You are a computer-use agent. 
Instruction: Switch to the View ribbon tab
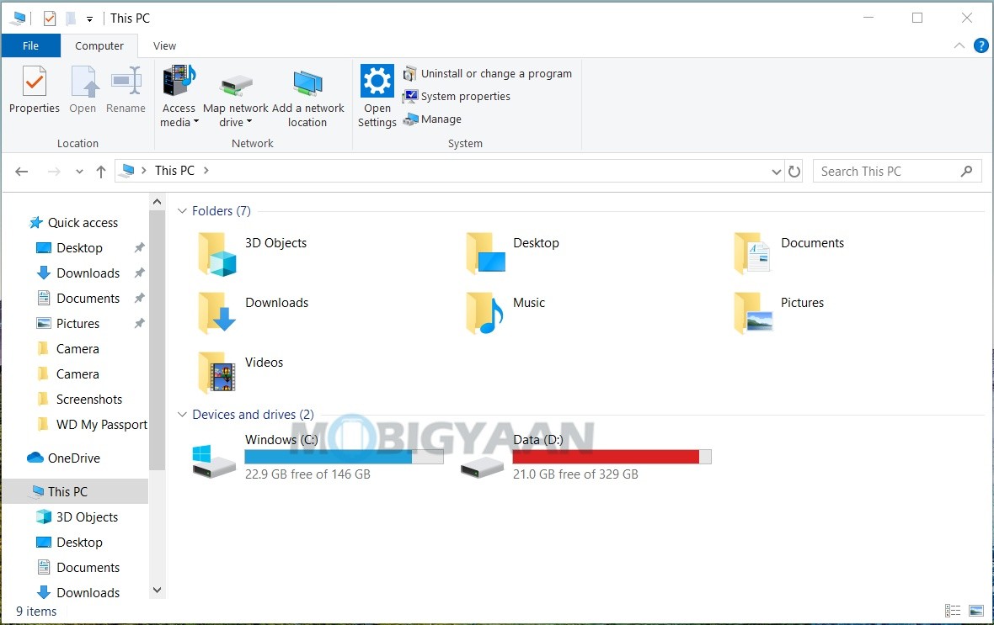pyautogui.click(x=164, y=45)
